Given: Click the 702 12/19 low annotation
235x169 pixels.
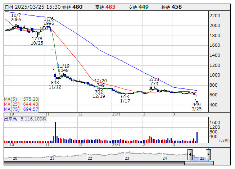Looking at the screenshot, I should point(99,94).
